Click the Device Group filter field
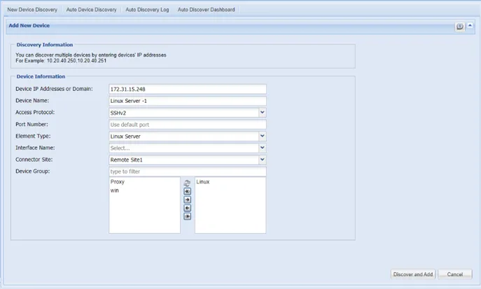This screenshot has height=289, width=481. point(188,171)
